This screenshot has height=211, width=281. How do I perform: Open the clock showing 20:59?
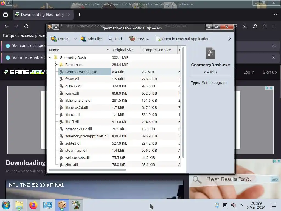[x=256, y=205]
